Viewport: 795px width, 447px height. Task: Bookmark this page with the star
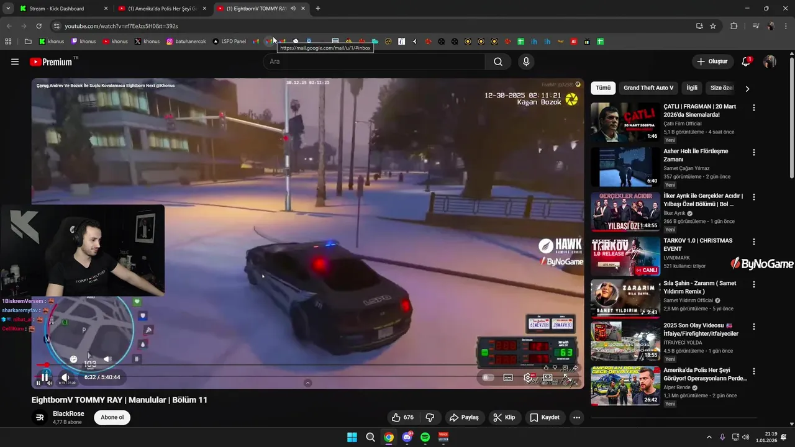pos(713,26)
